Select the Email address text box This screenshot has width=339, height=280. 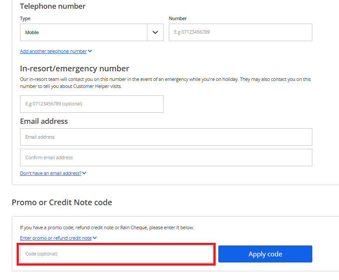click(x=166, y=137)
